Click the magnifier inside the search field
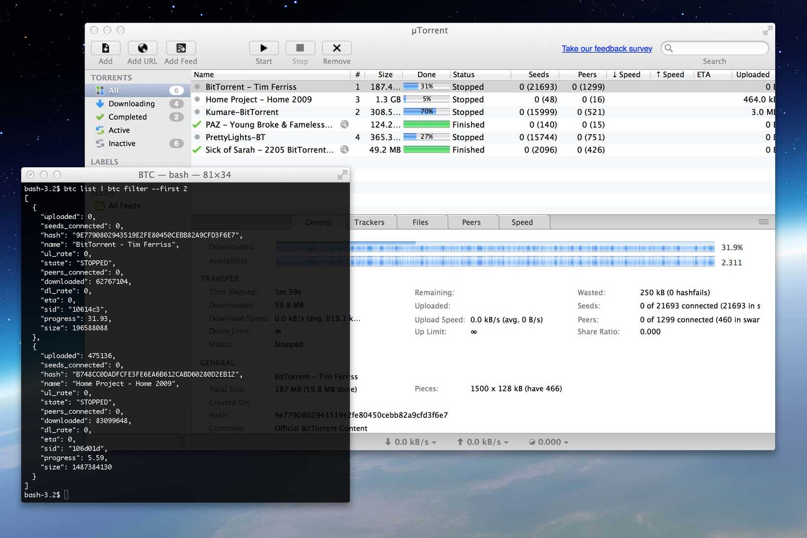 [x=668, y=48]
